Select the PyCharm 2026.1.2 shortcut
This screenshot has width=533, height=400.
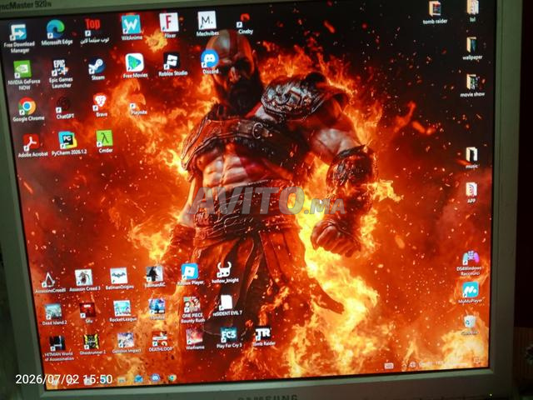[x=67, y=140]
